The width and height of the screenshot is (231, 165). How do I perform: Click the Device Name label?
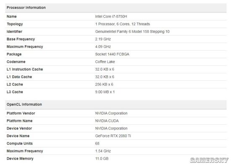[x=18, y=136]
